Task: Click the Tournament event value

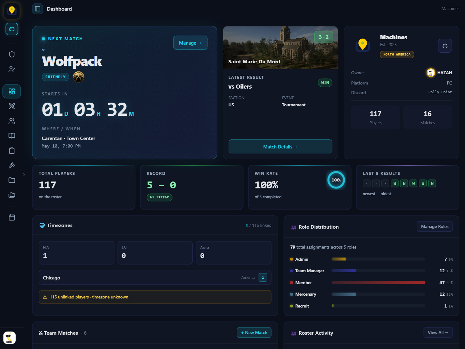Action: (x=294, y=105)
